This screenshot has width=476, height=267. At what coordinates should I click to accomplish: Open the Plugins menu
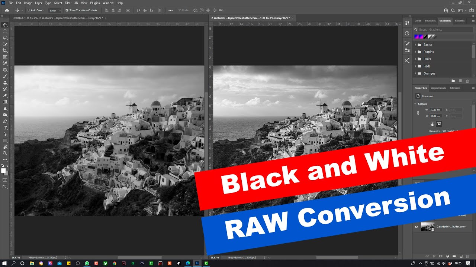pyautogui.click(x=95, y=3)
